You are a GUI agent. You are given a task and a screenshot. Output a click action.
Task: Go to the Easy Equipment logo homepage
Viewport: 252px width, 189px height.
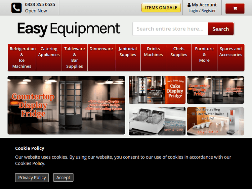click(69, 29)
